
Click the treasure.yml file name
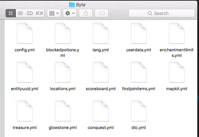(x=25, y=128)
